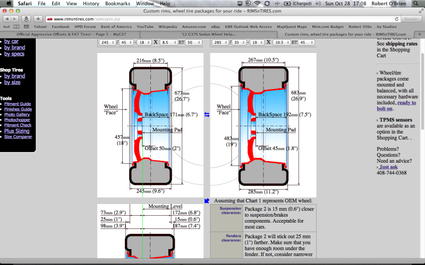Click the Safari back navigation arrow

point(6,19)
